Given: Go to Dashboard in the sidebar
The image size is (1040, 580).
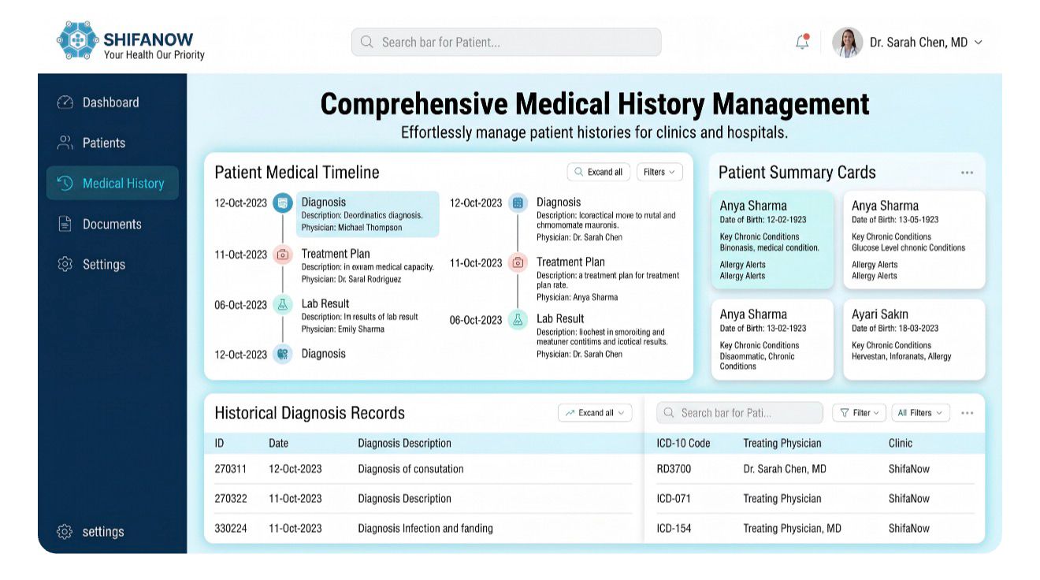Looking at the screenshot, I should pyautogui.click(x=110, y=102).
